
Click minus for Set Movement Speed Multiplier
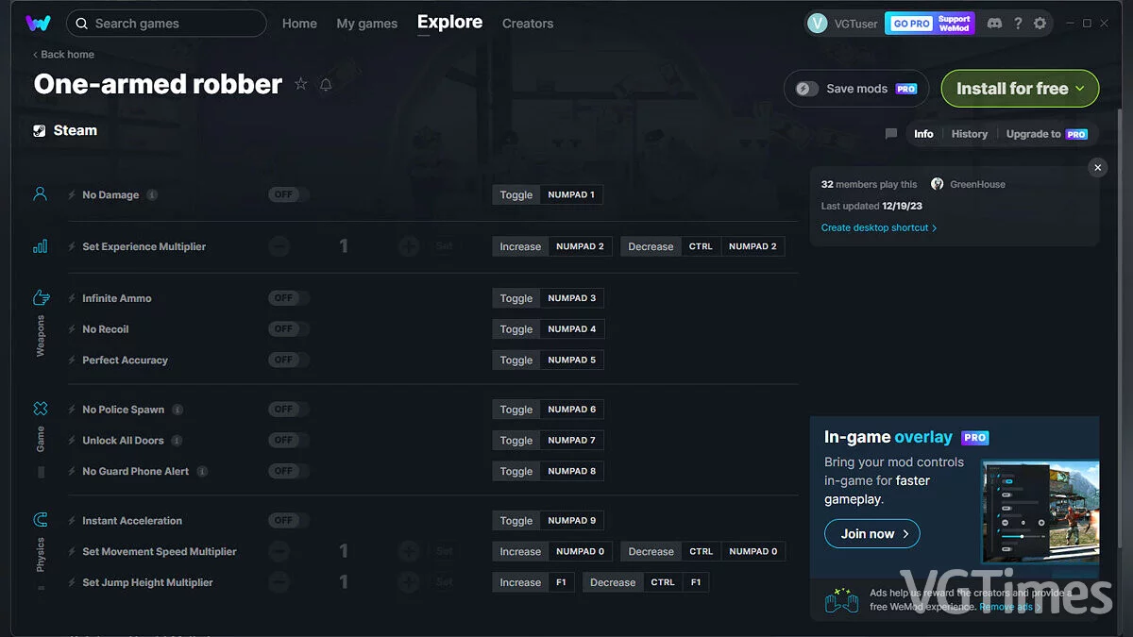point(279,551)
